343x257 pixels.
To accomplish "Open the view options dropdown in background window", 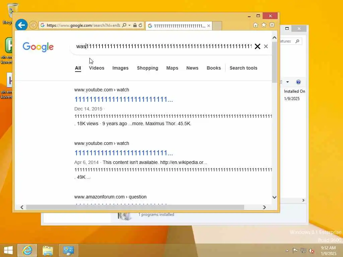I will click(287, 82).
